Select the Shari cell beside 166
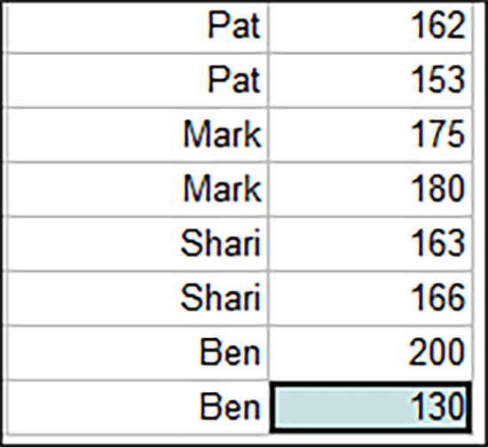 (137, 298)
